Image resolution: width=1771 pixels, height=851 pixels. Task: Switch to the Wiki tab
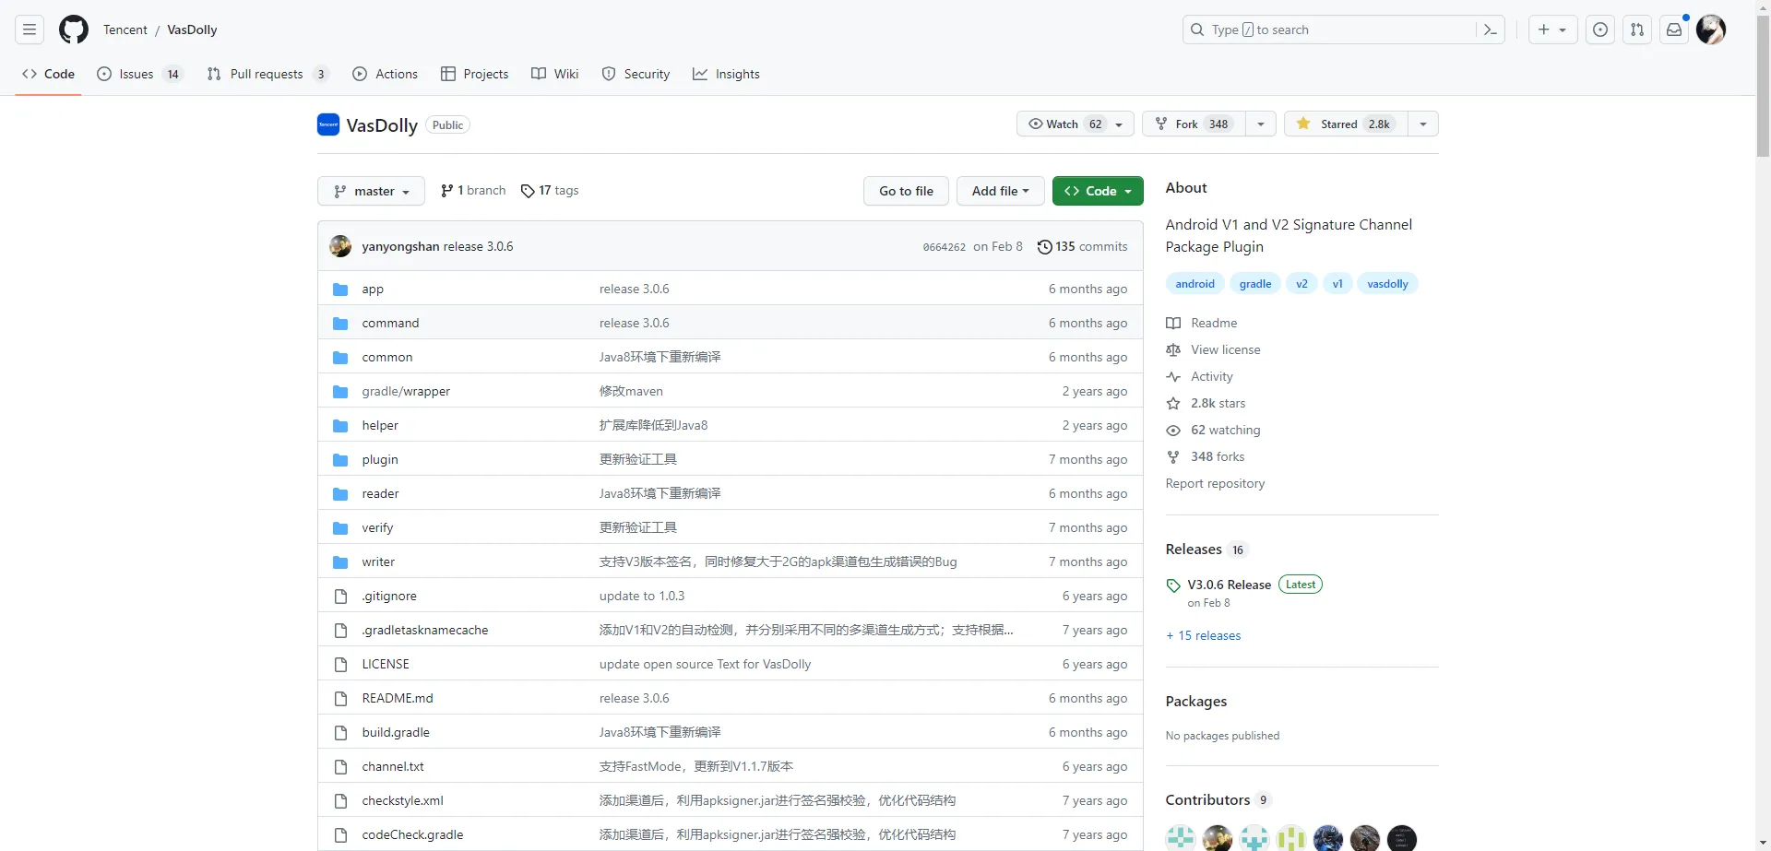(555, 74)
